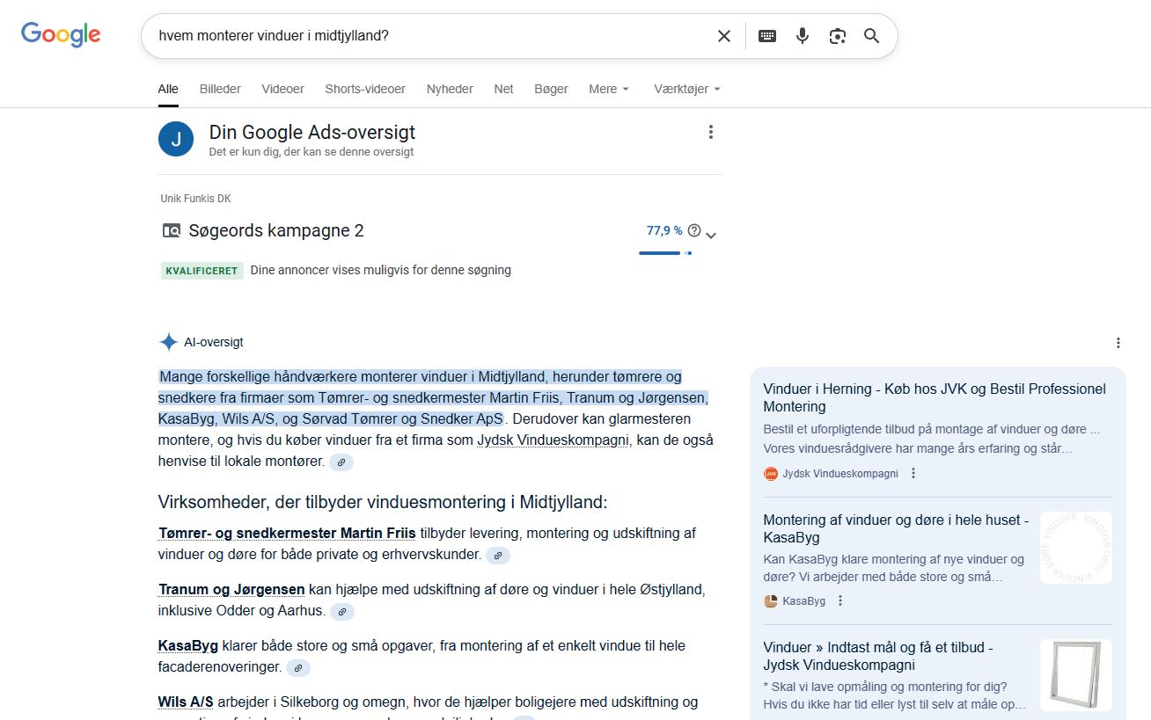Click heading 'Virksomheder, der tilbyder vinduesmontering i Midtjylland:'
The image size is (1151, 720).
point(383,502)
